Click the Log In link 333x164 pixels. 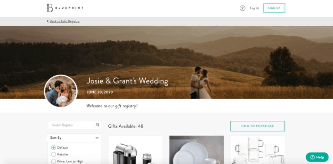(254, 8)
